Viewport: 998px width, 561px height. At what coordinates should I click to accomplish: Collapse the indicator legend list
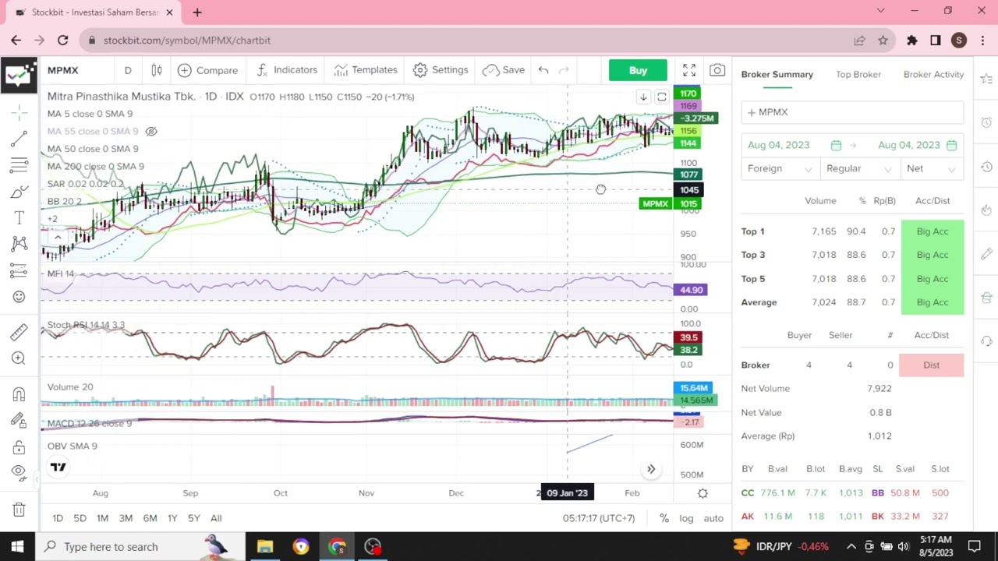[x=58, y=237]
